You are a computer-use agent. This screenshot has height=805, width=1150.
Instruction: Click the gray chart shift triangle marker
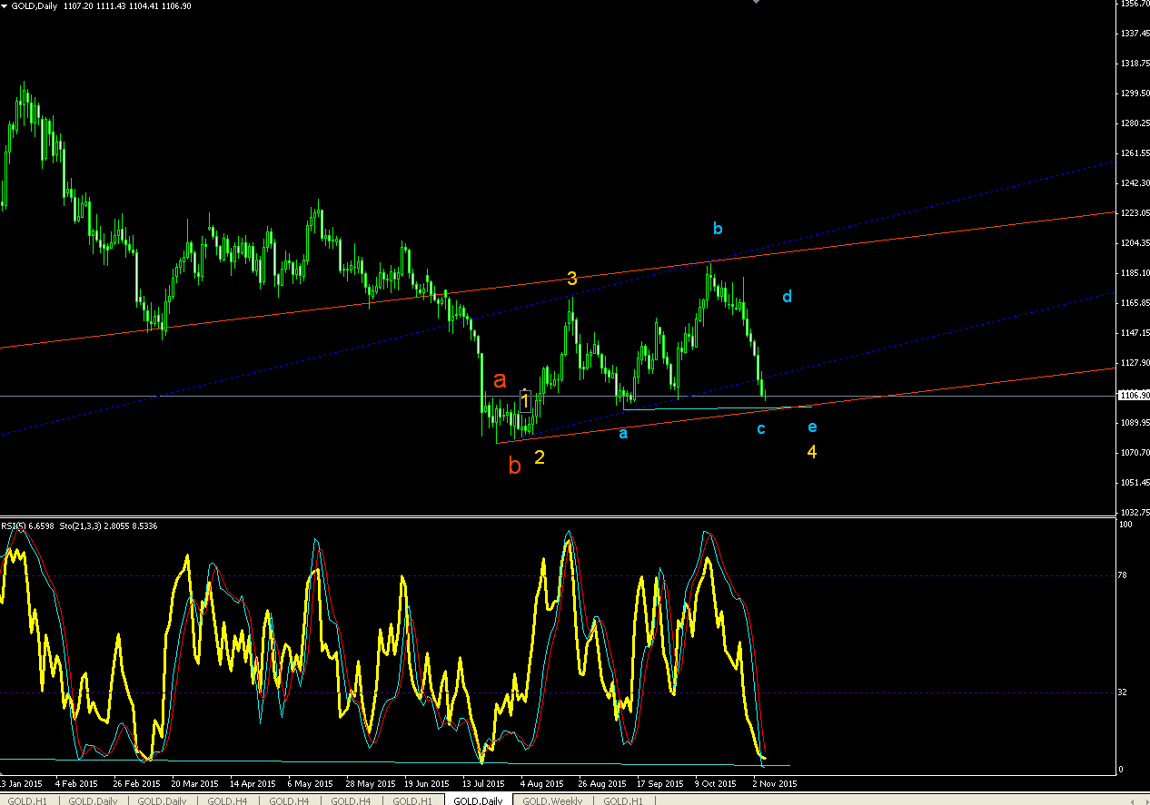click(755, 2)
